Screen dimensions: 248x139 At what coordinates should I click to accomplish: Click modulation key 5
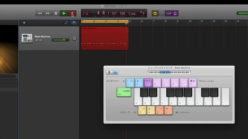[166, 83]
